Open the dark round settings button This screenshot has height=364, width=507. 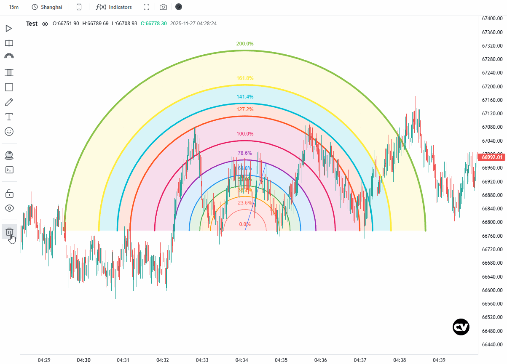pyautogui.click(x=179, y=7)
